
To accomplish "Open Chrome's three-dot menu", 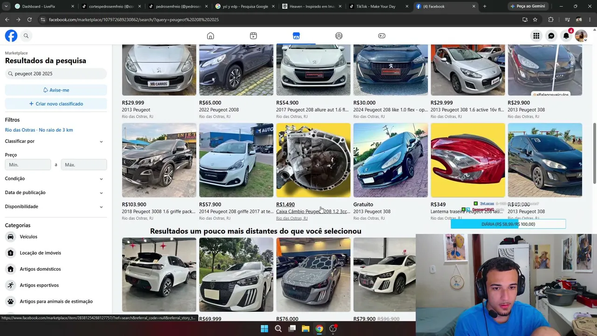I will (x=590, y=20).
